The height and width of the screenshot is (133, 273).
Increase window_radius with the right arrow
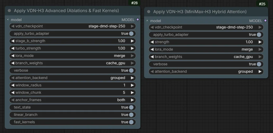132,85
